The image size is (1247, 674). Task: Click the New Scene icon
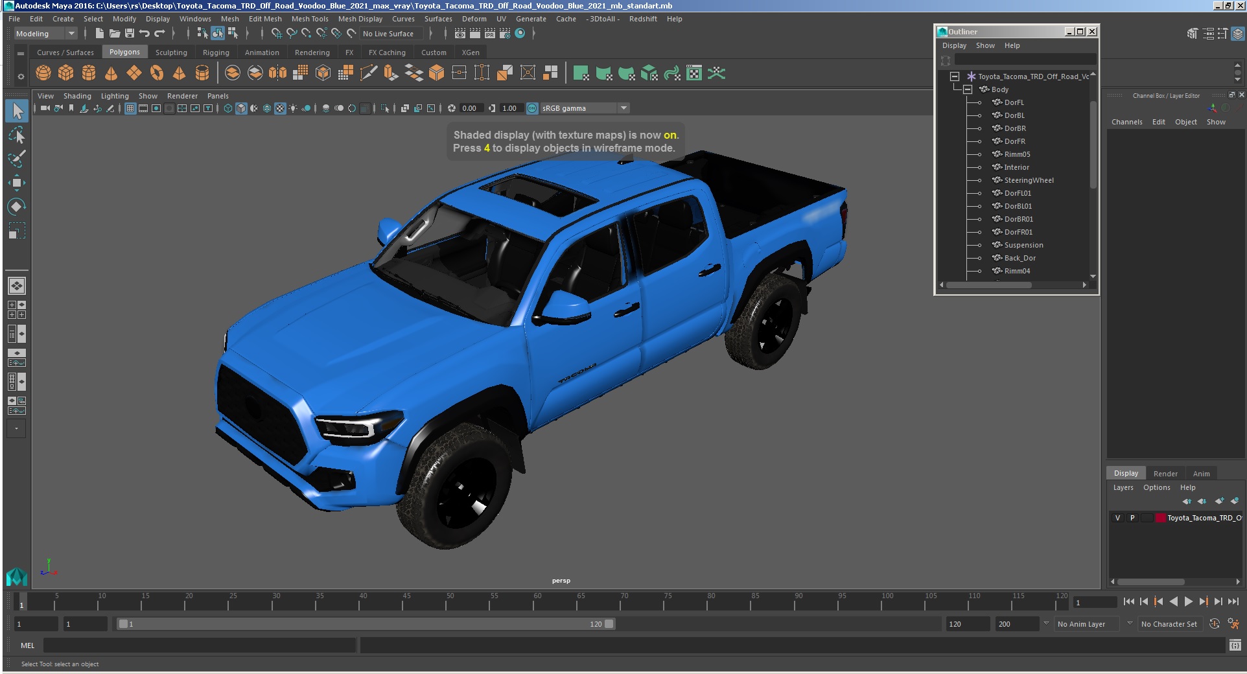click(x=100, y=34)
